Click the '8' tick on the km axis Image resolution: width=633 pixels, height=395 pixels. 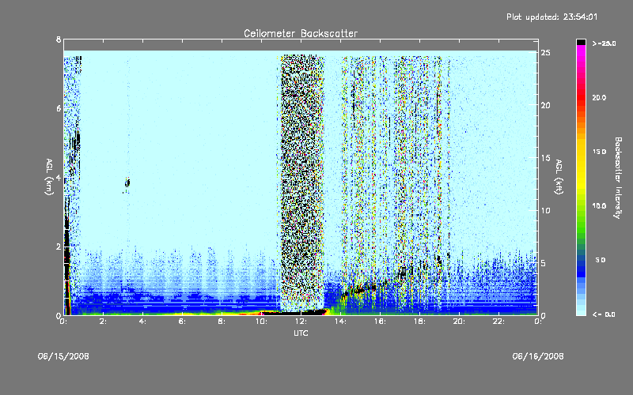click(59, 39)
